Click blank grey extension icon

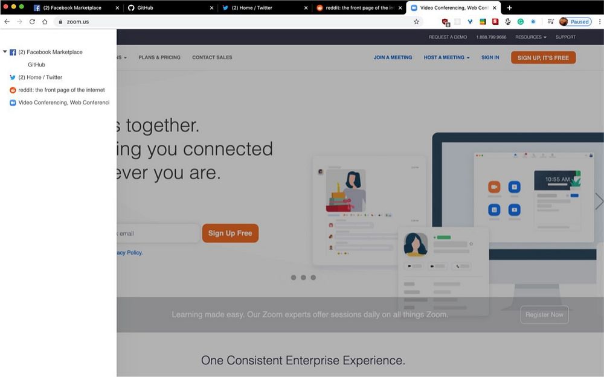[x=458, y=22]
